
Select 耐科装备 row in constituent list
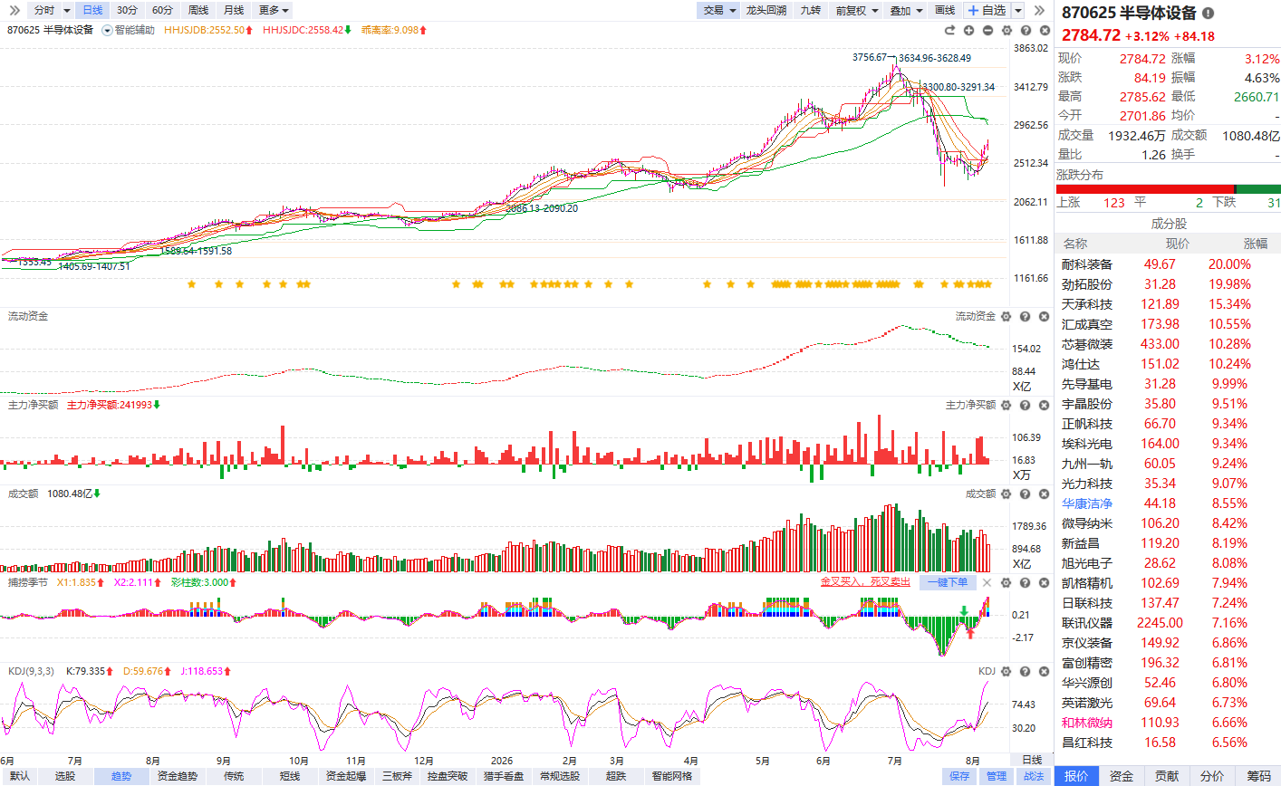1168,264
